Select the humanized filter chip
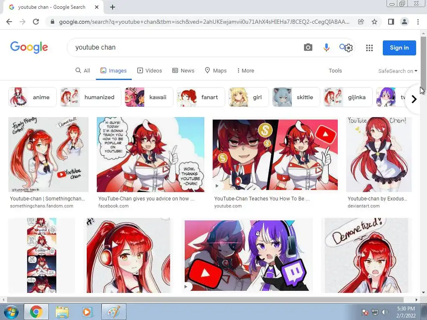Image resolution: width=427 pixels, height=320 pixels. (90, 97)
